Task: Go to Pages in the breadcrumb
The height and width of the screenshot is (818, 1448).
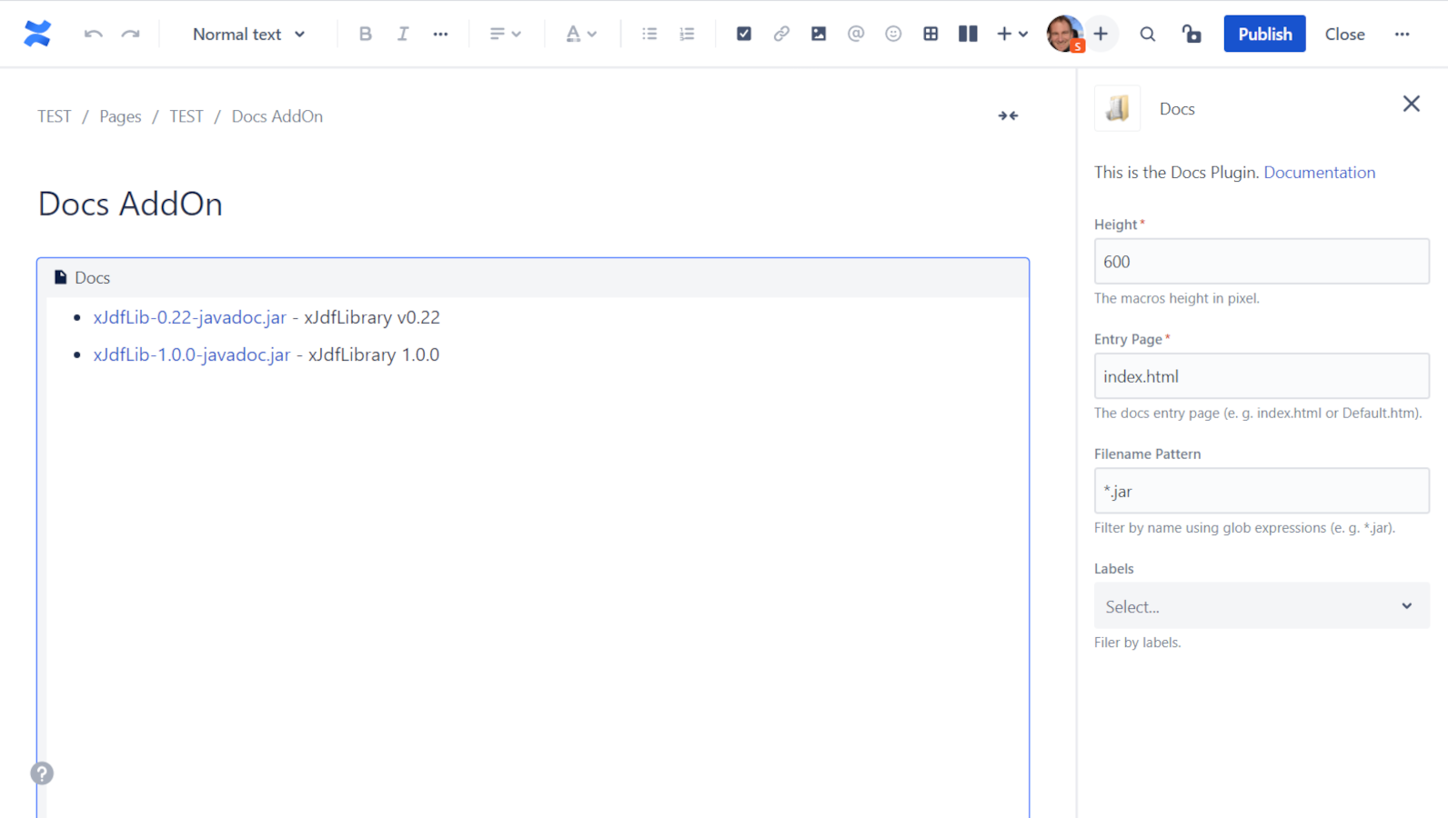Action: click(x=120, y=116)
